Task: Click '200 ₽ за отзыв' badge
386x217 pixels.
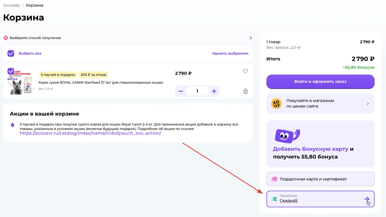Action: coord(93,75)
